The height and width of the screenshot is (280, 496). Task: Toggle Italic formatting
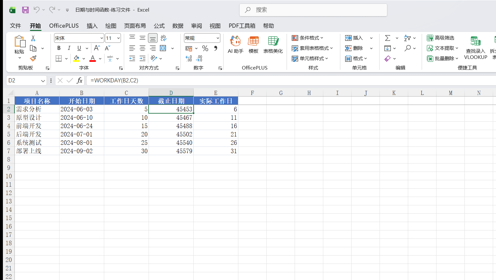[x=69, y=48]
